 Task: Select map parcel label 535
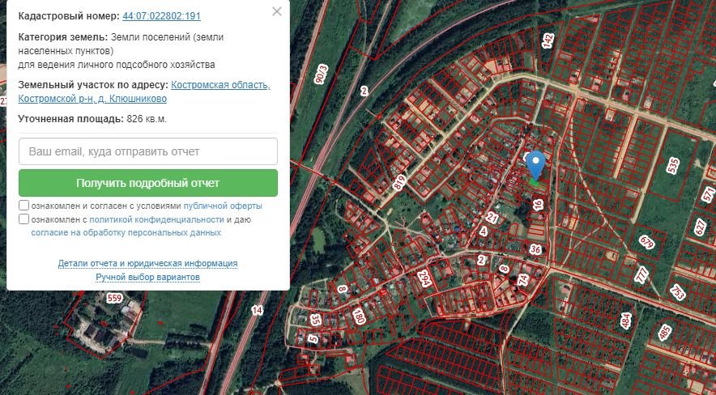click(x=672, y=166)
